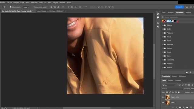Viewport: 194px width, 109px height.
Task: Toggle lock transparent pixels checkerboard icon
Action: point(167,92)
